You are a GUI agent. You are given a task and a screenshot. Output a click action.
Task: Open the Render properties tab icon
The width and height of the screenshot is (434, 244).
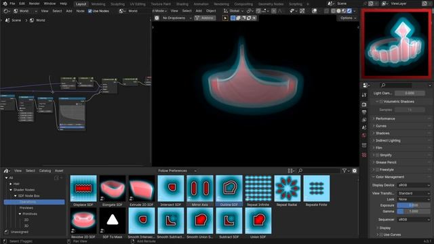364,104
